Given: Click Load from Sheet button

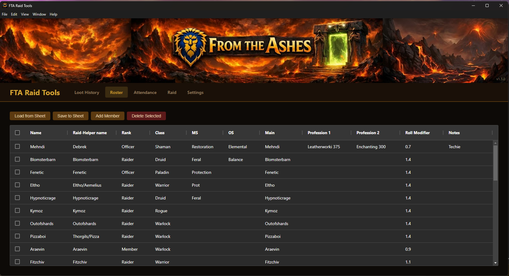Looking at the screenshot, I should (x=30, y=116).
